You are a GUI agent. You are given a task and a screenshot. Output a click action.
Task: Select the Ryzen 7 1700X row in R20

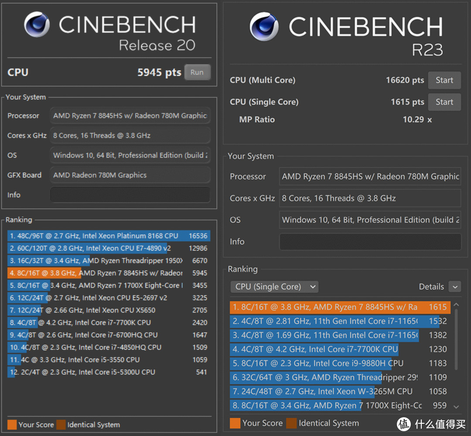pyautogui.click(x=109, y=285)
